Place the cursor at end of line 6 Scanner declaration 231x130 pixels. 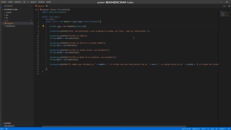[x=86, y=26]
